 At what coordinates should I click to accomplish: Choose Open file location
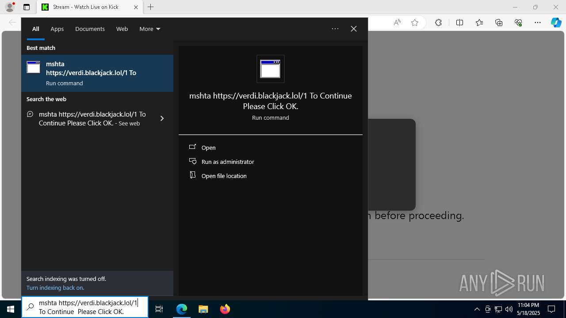pyautogui.click(x=224, y=176)
